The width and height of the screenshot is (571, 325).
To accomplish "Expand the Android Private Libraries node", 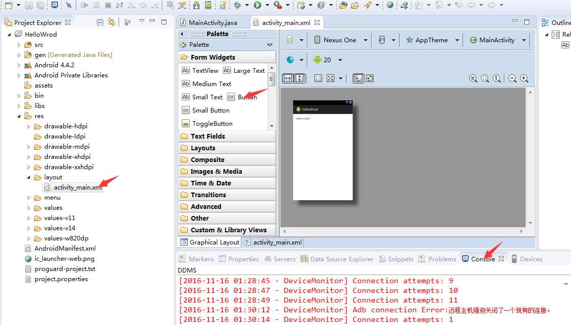I will [x=19, y=75].
